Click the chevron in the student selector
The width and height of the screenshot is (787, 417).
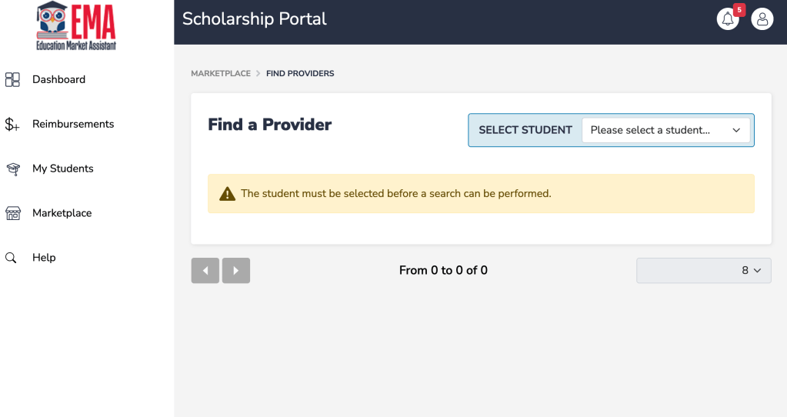[736, 130]
